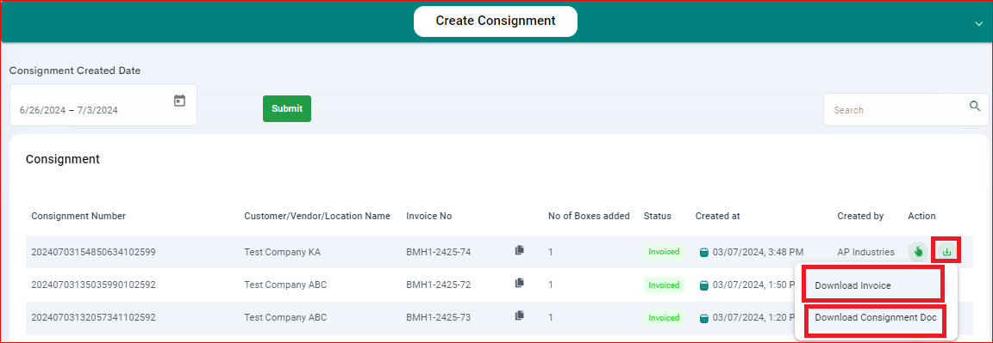
Task: Click the download icon in first row
Action: coord(946,251)
